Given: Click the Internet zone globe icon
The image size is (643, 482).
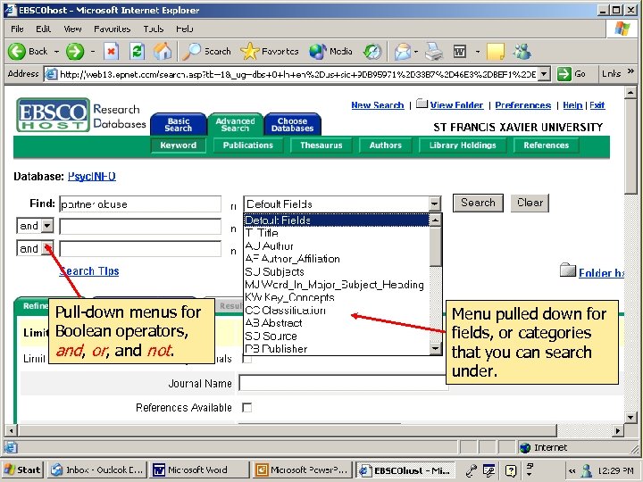Looking at the screenshot, I should pos(525,447).
